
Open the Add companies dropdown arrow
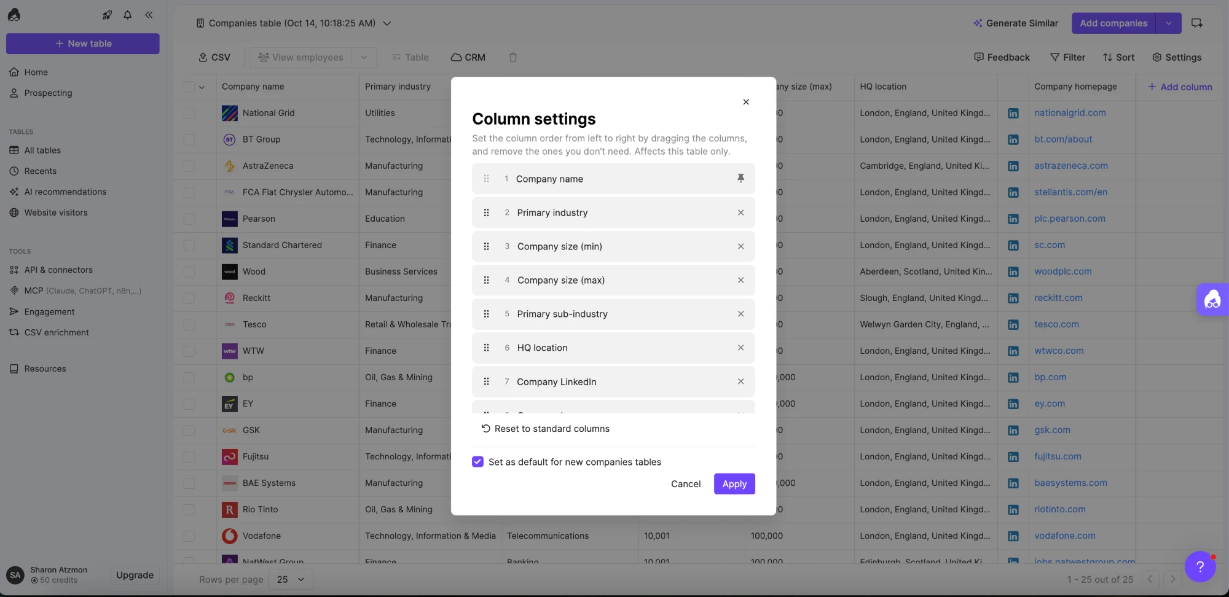click(x=1168, y=23)
